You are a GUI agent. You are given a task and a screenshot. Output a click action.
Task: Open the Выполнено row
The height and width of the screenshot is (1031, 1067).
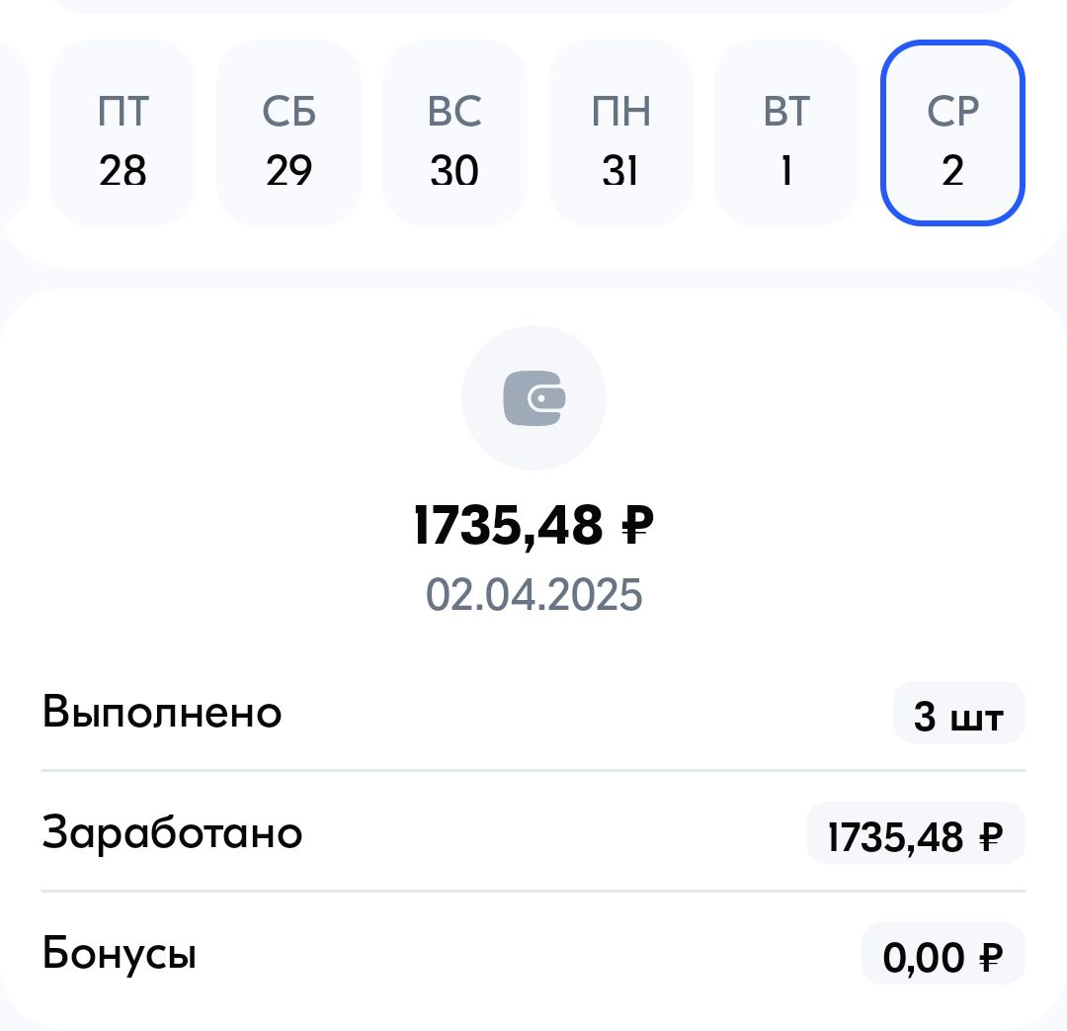pyautogui.click(x=533, y=713)
